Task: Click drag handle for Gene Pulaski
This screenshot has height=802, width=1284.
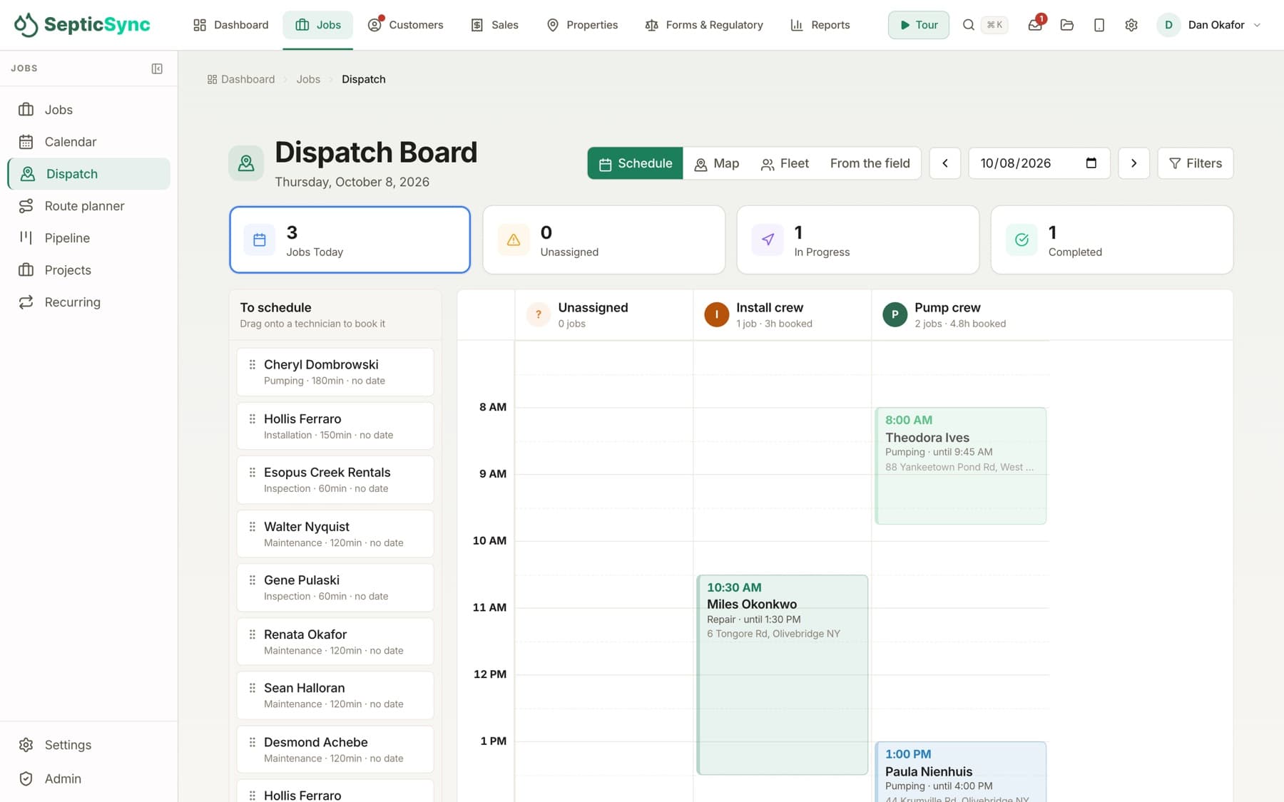Action: tap(252, 580)
